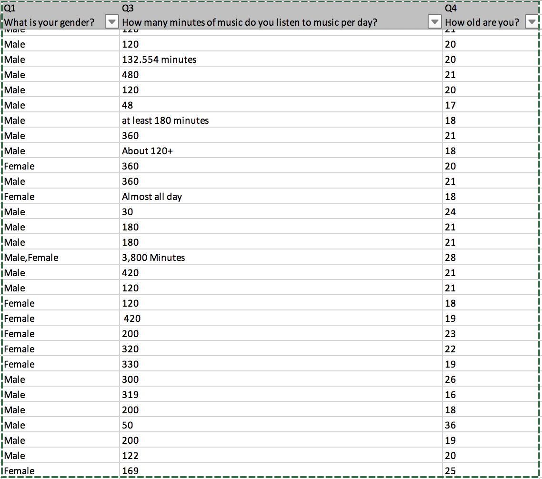The image size is (542, 479).
Task: Select the minutes cell showing 50
Action: click(x=281, y=425)
